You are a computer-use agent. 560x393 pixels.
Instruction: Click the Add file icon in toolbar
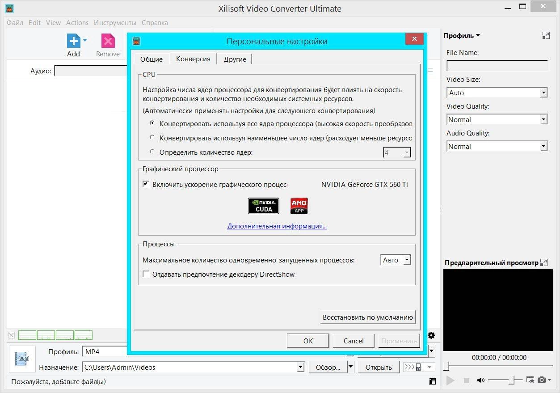73,41
